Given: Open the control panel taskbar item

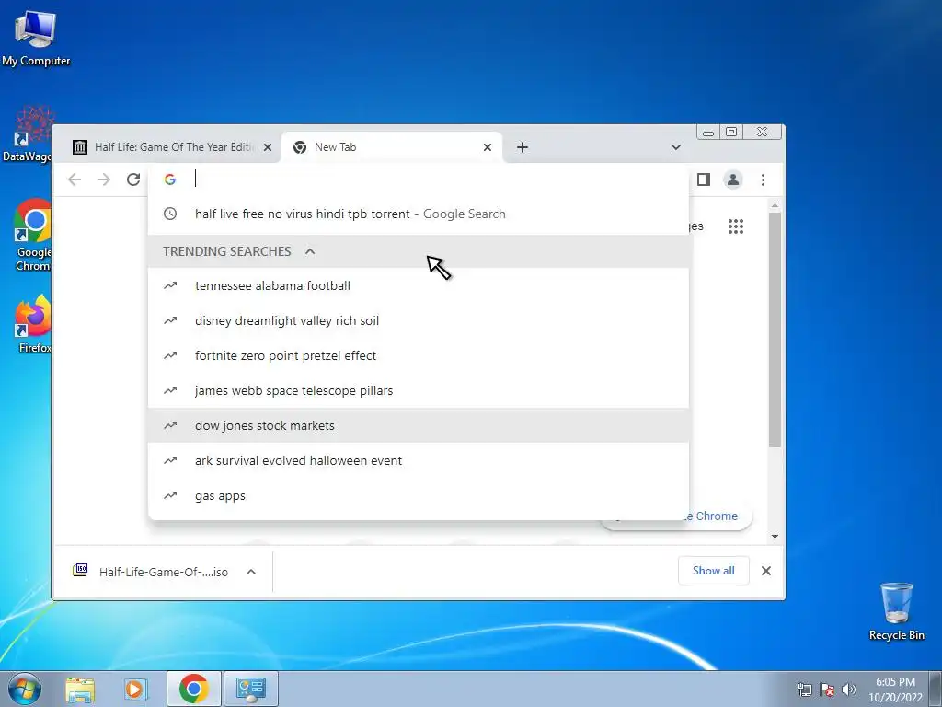Looking at the screenshot, I should [250, 689].
